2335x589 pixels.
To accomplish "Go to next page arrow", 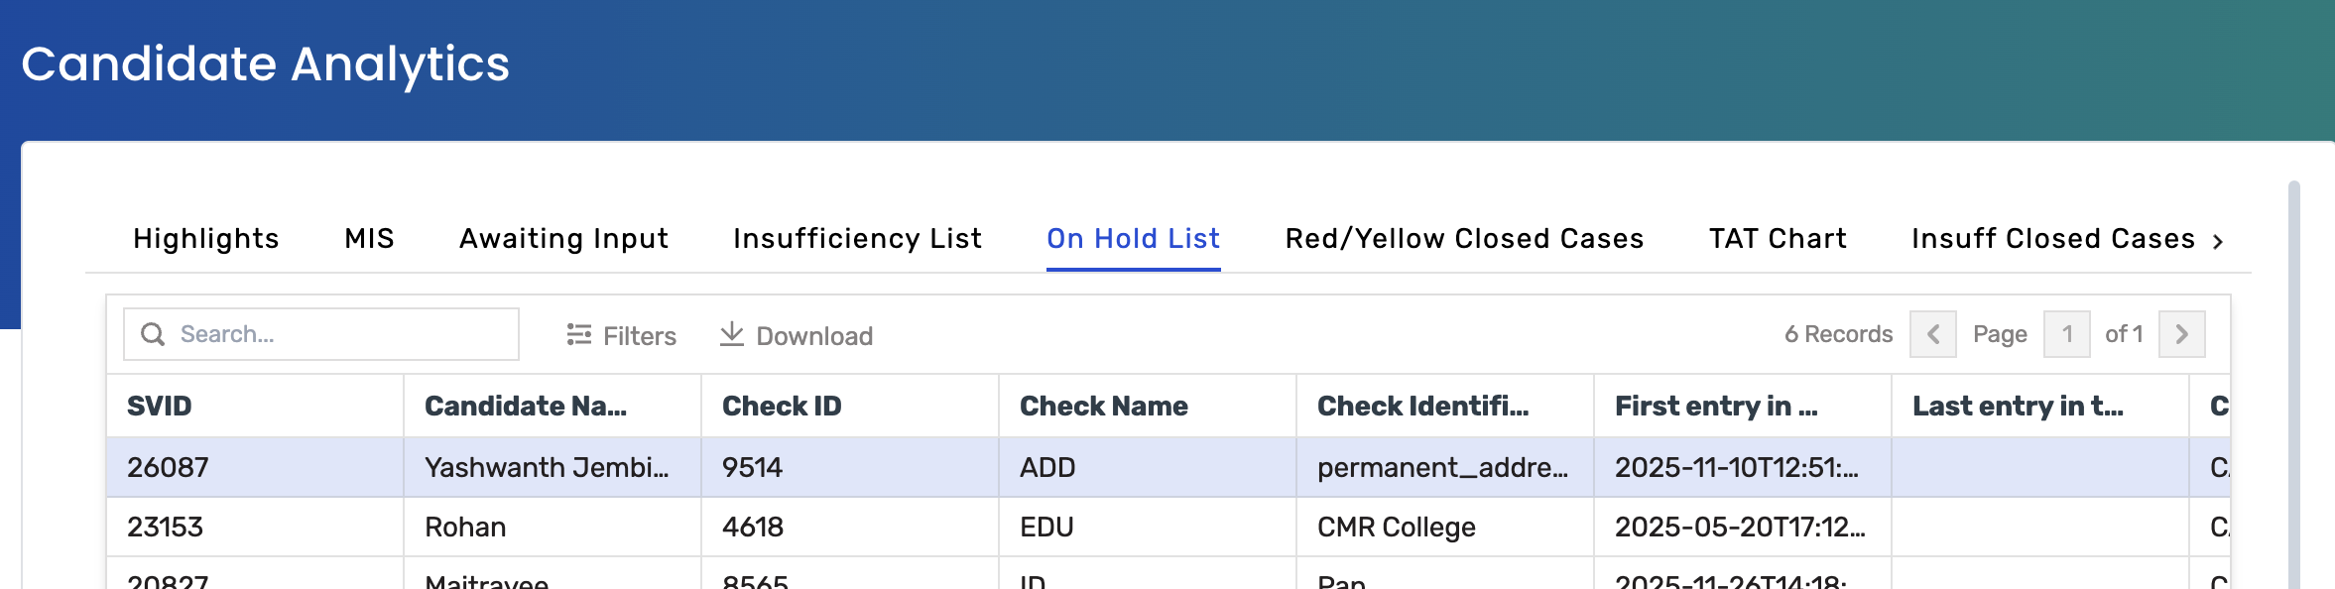I will [x=2181, y=334].
